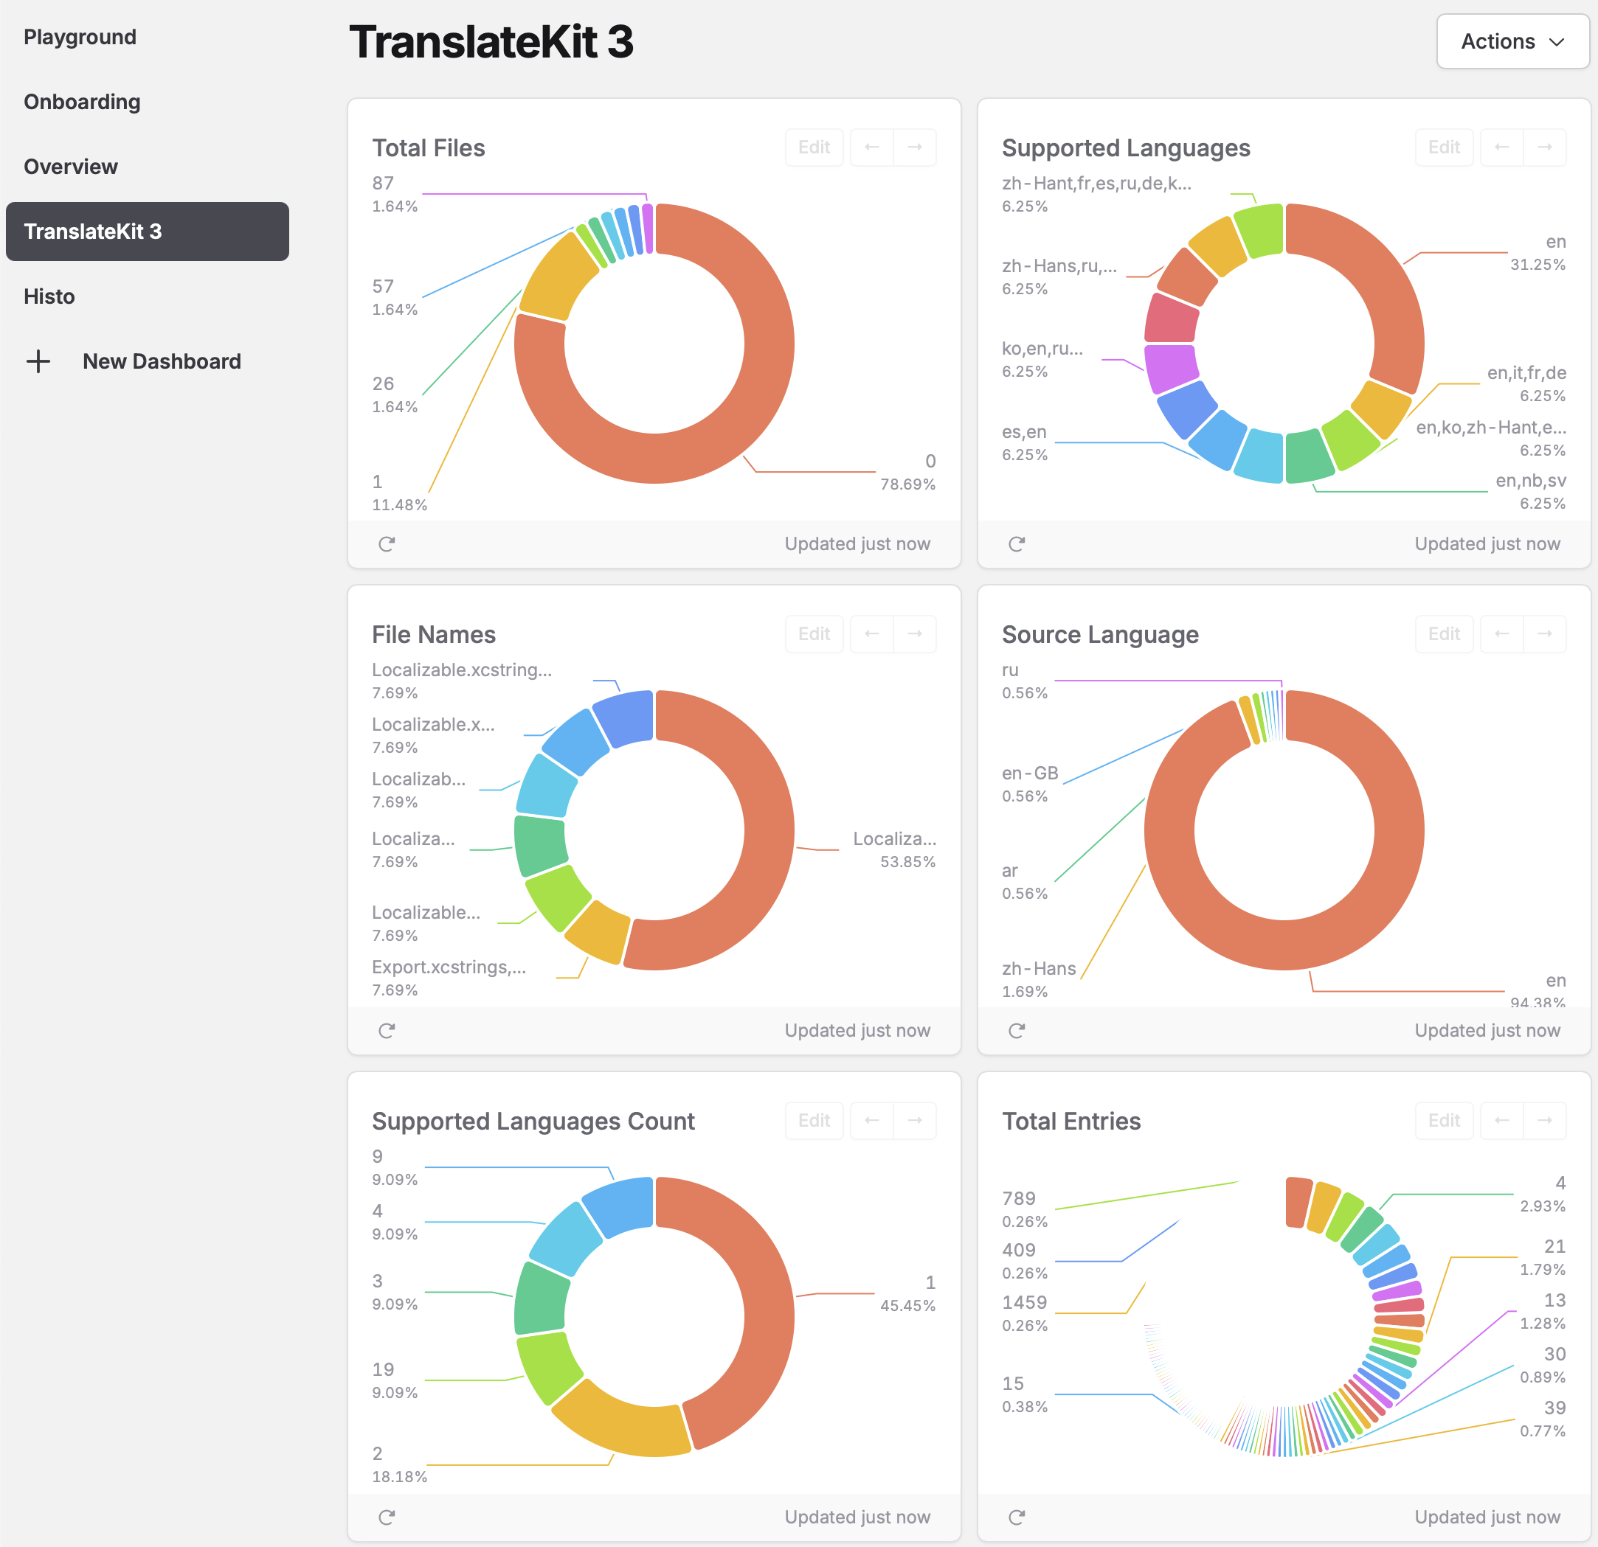Refresh the Supported Languages Count chart
Viewport: 1598px width, 1547px height.
coord(387,1517)
